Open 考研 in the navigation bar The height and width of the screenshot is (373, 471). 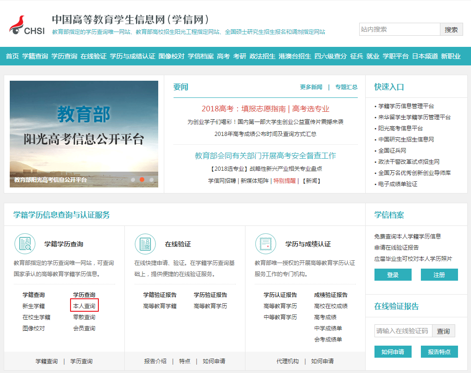pyautogui.click(x=239, y=56)
